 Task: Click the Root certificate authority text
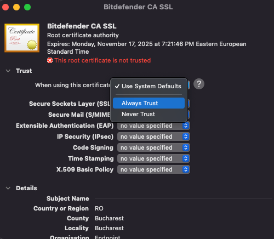tap(83, 35)
